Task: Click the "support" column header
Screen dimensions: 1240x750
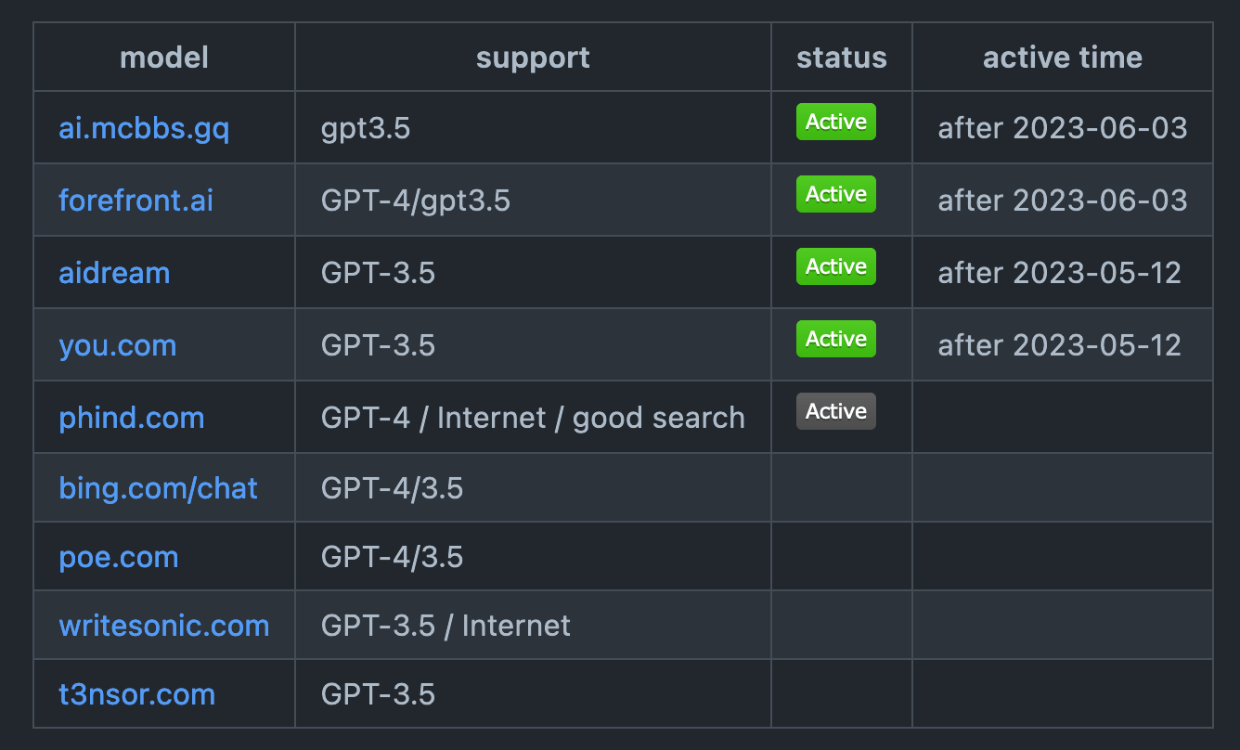Action: (x=533, y=58)
